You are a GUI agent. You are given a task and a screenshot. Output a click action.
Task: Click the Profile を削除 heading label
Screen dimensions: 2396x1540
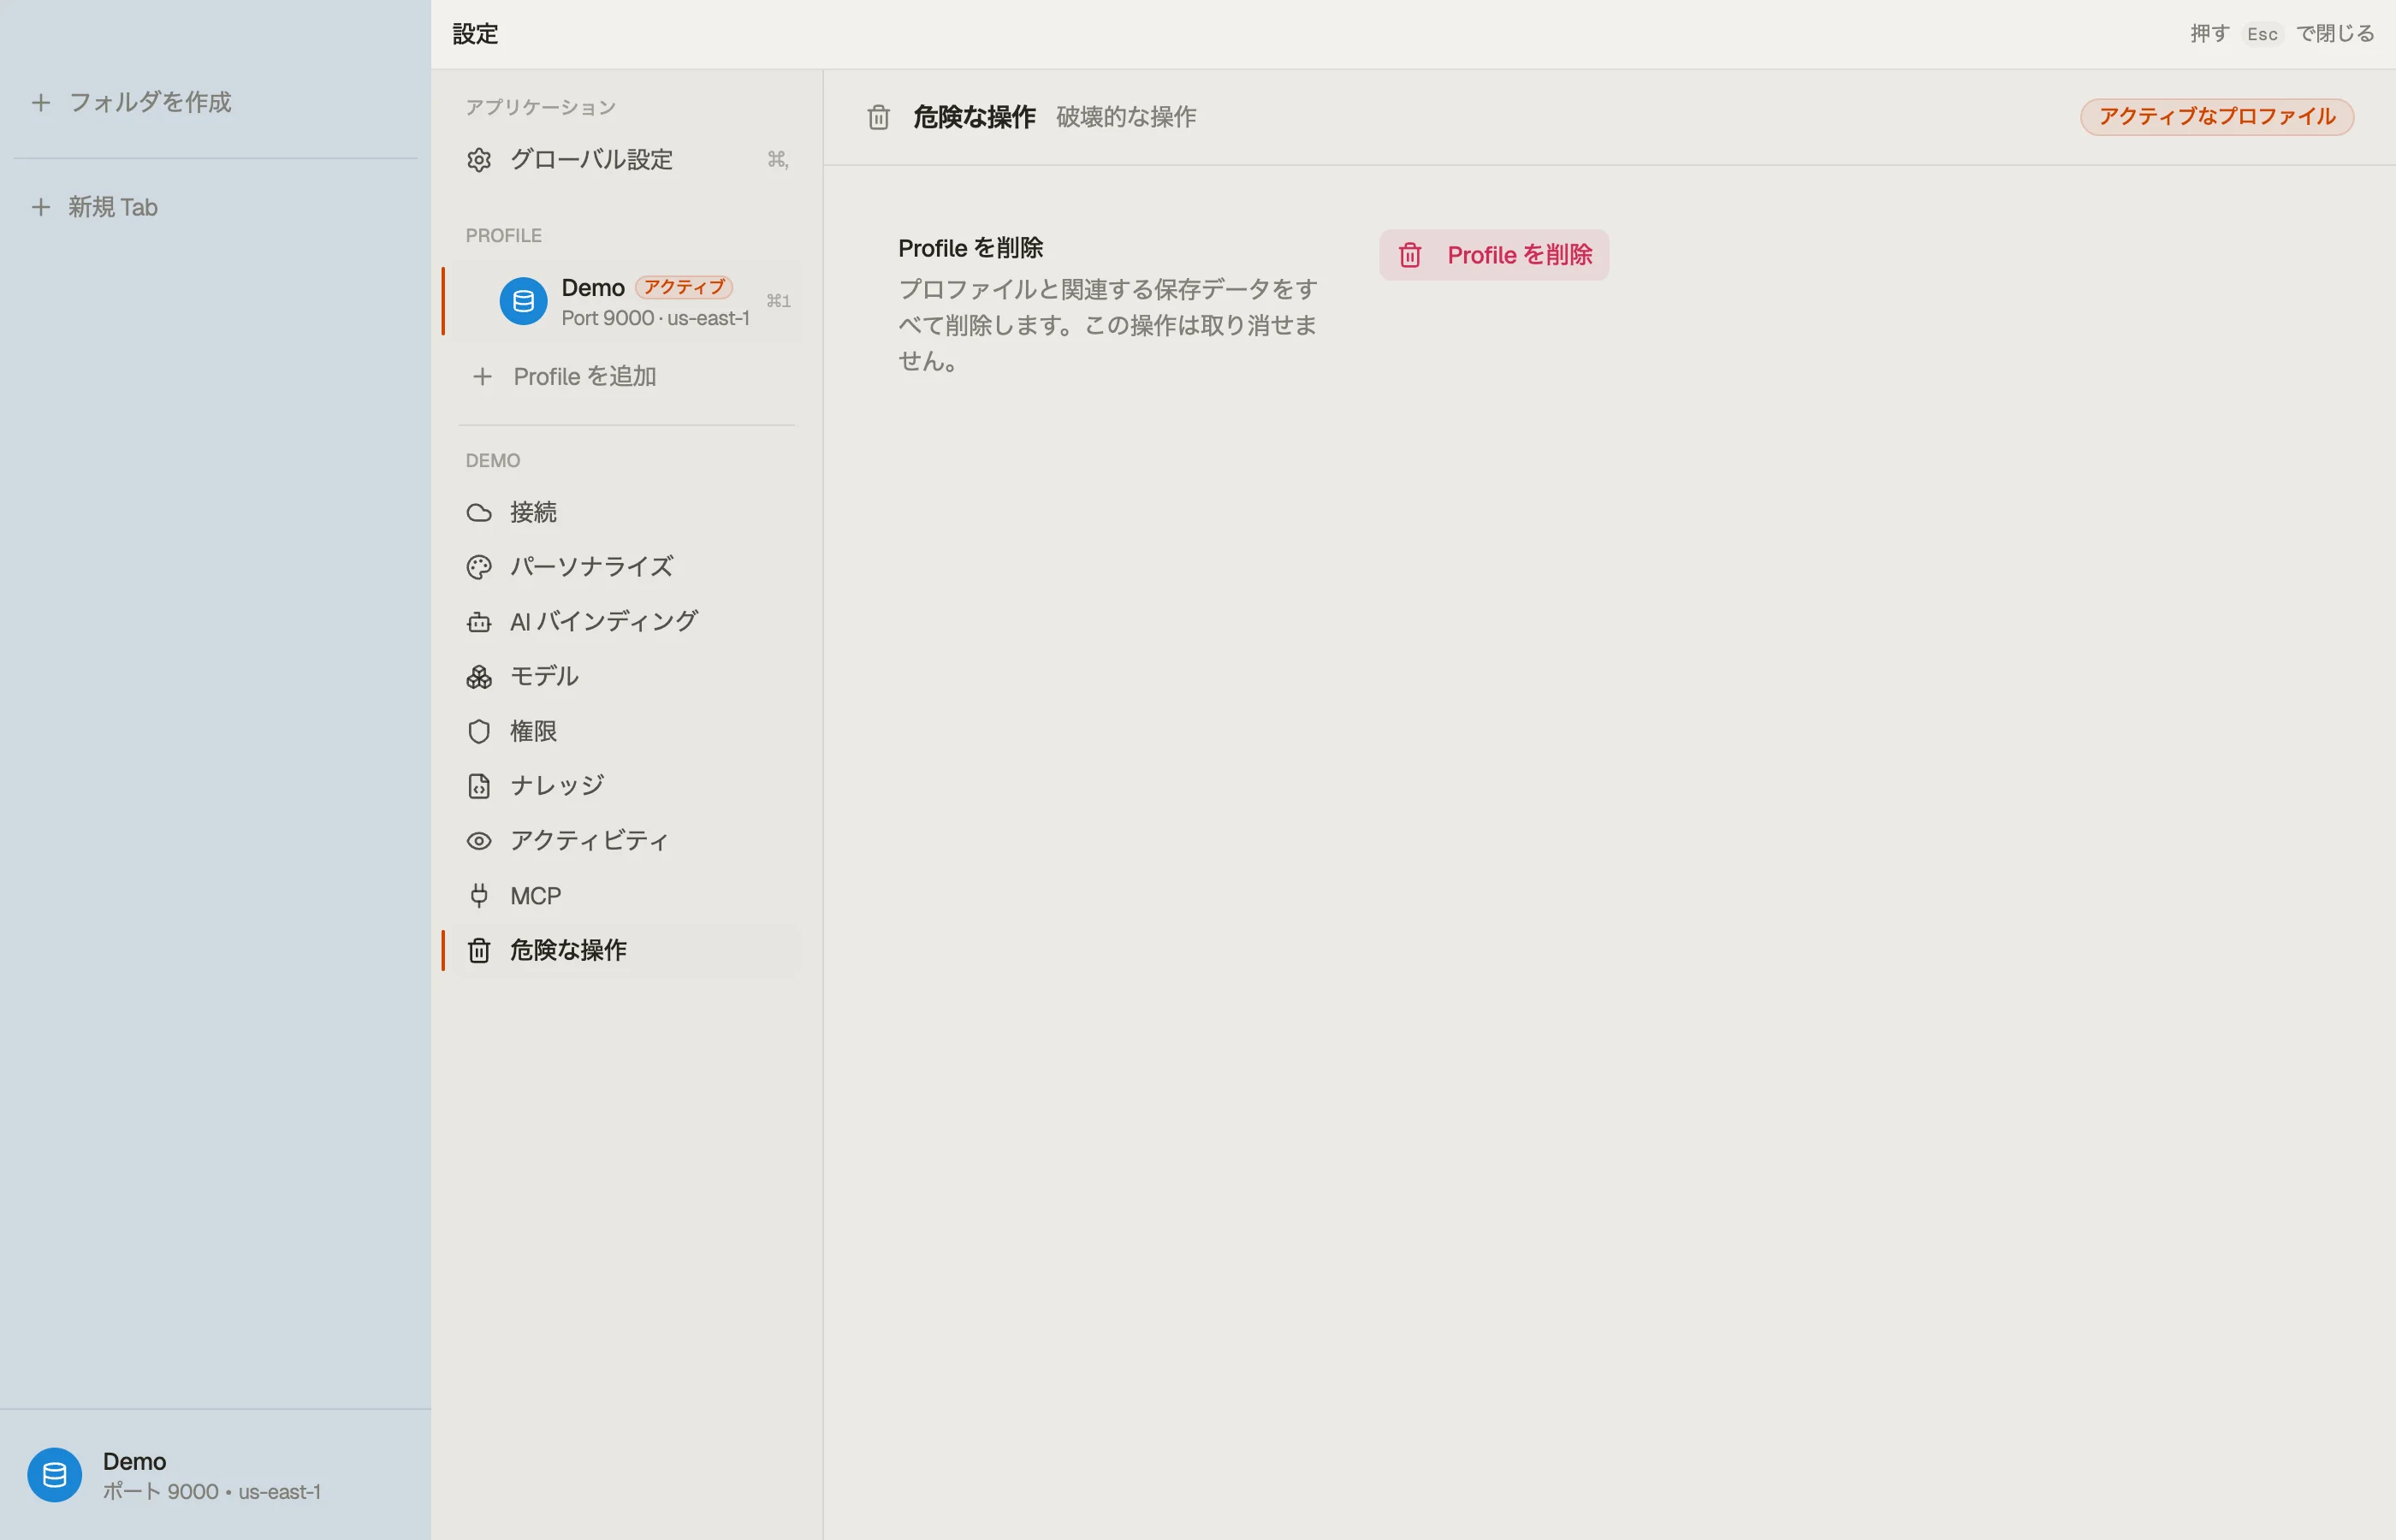[970, 248]
